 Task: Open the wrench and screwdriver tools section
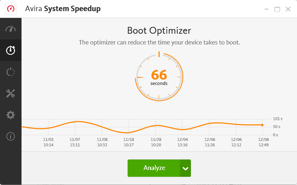pyautogui.click(x=11, y=94)
